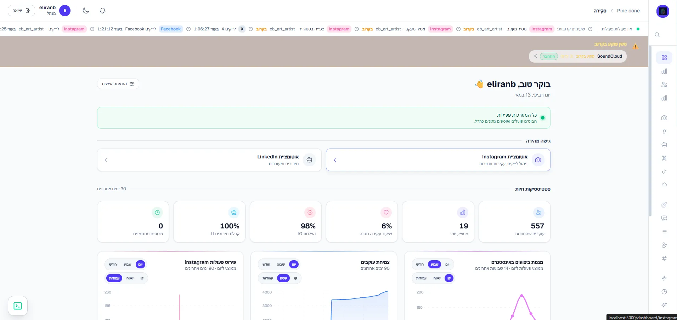Open the SoundCloud cloud icon in the sidebar

click(x=664, y=185)
